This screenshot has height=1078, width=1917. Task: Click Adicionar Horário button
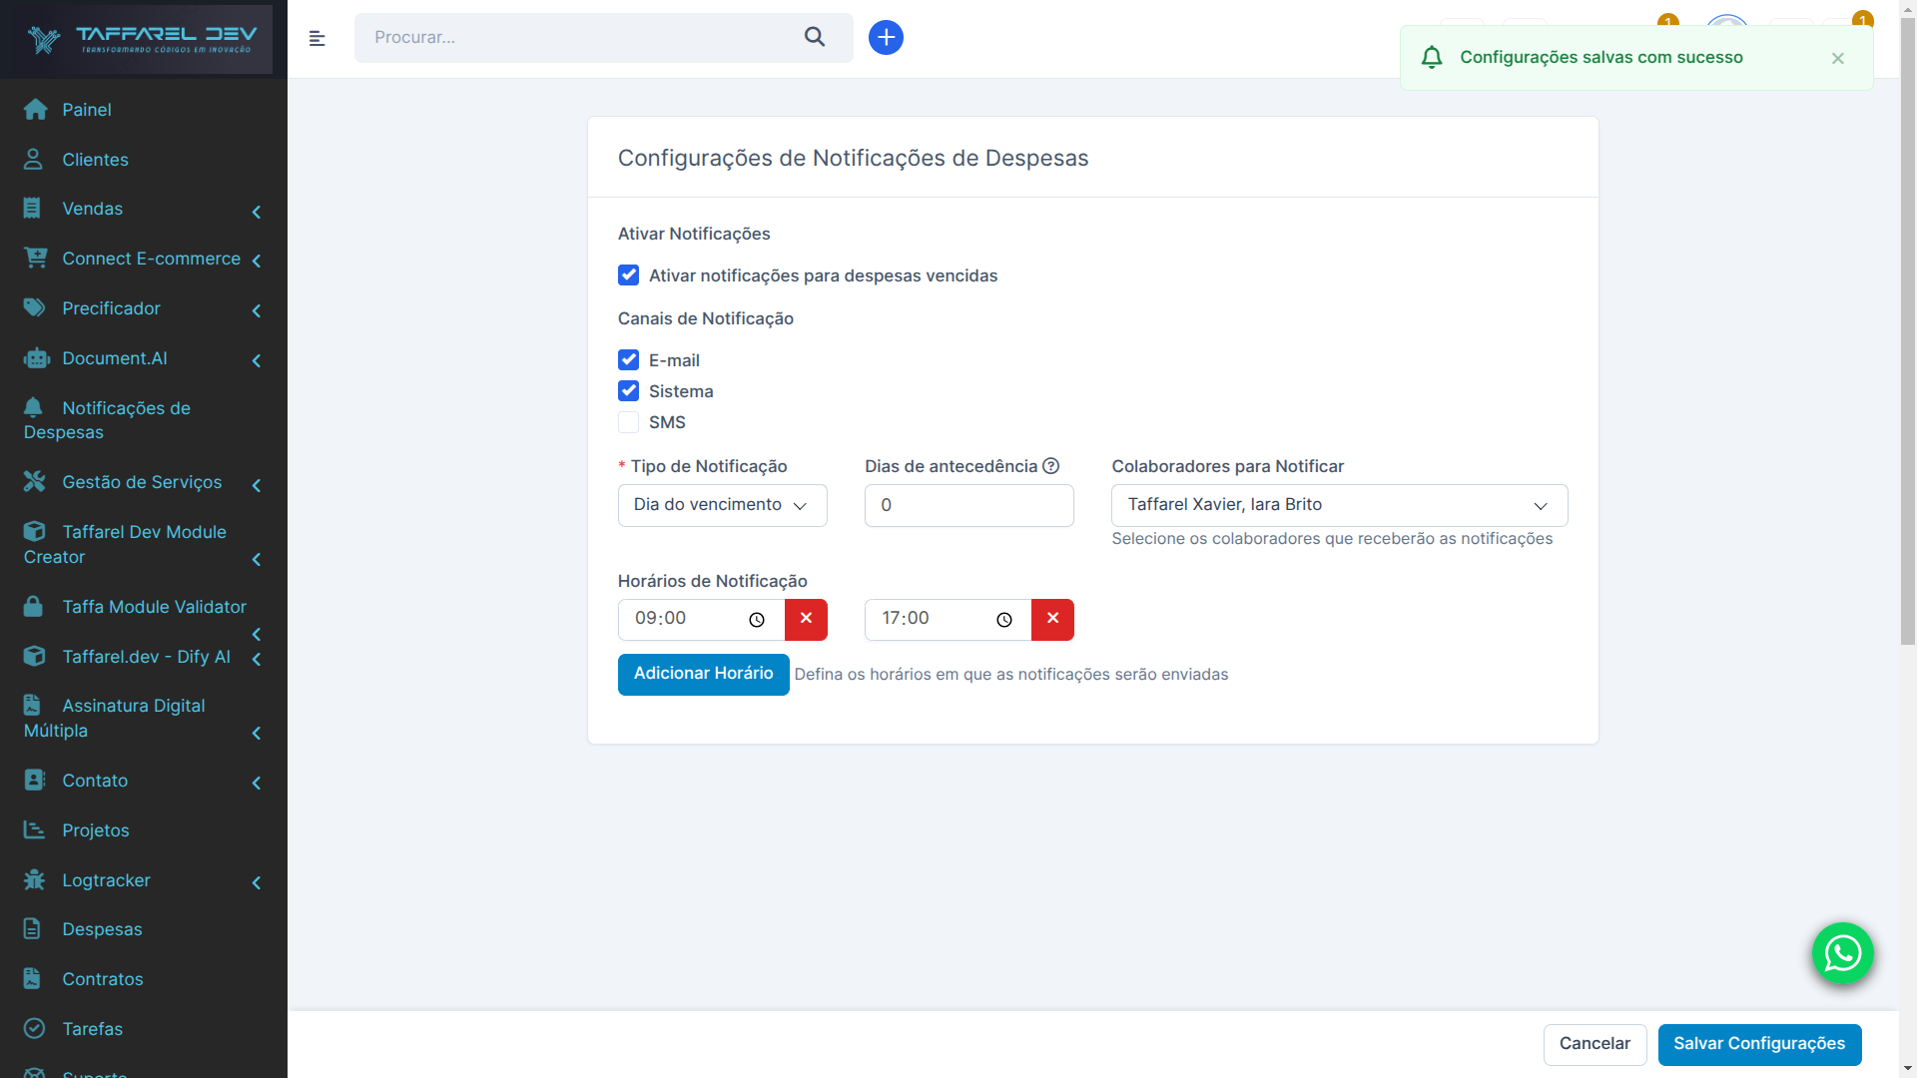pyautogui.click(x=703, y=674)
